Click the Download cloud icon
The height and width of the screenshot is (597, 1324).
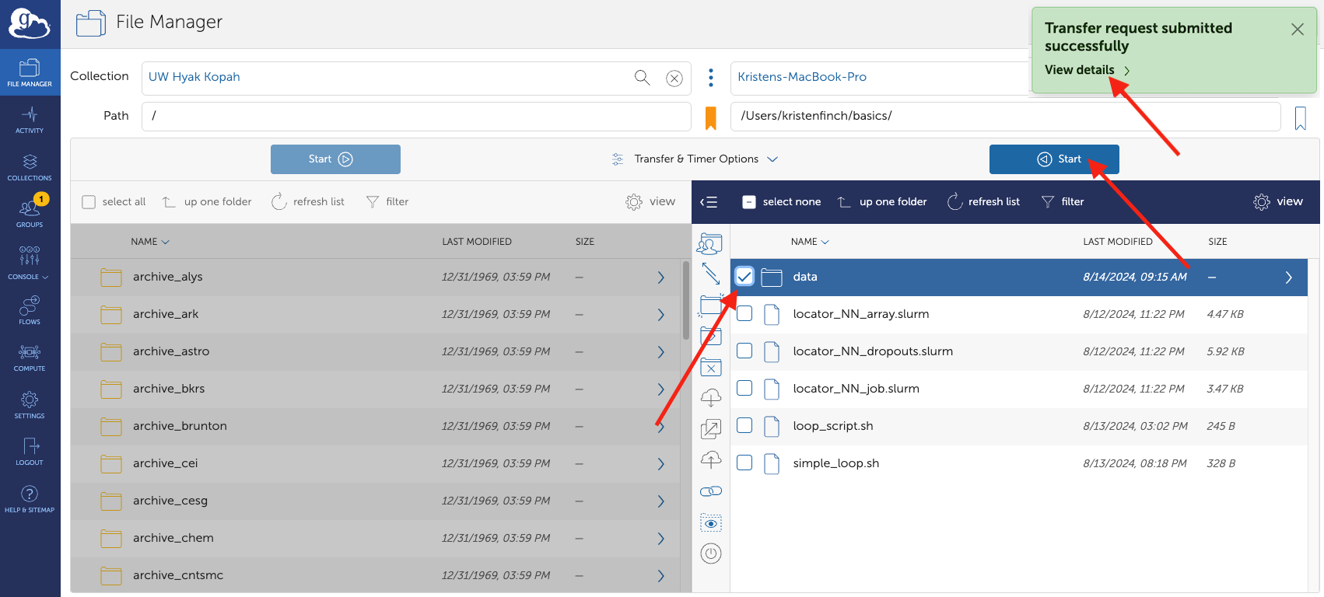coord(711,398)
